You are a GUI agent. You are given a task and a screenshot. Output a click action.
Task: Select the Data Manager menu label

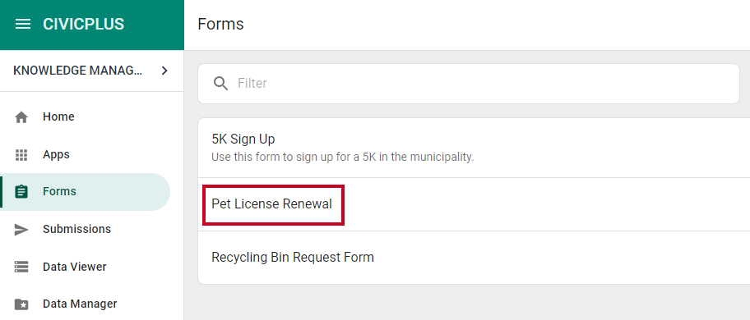(x=80, y=304)
